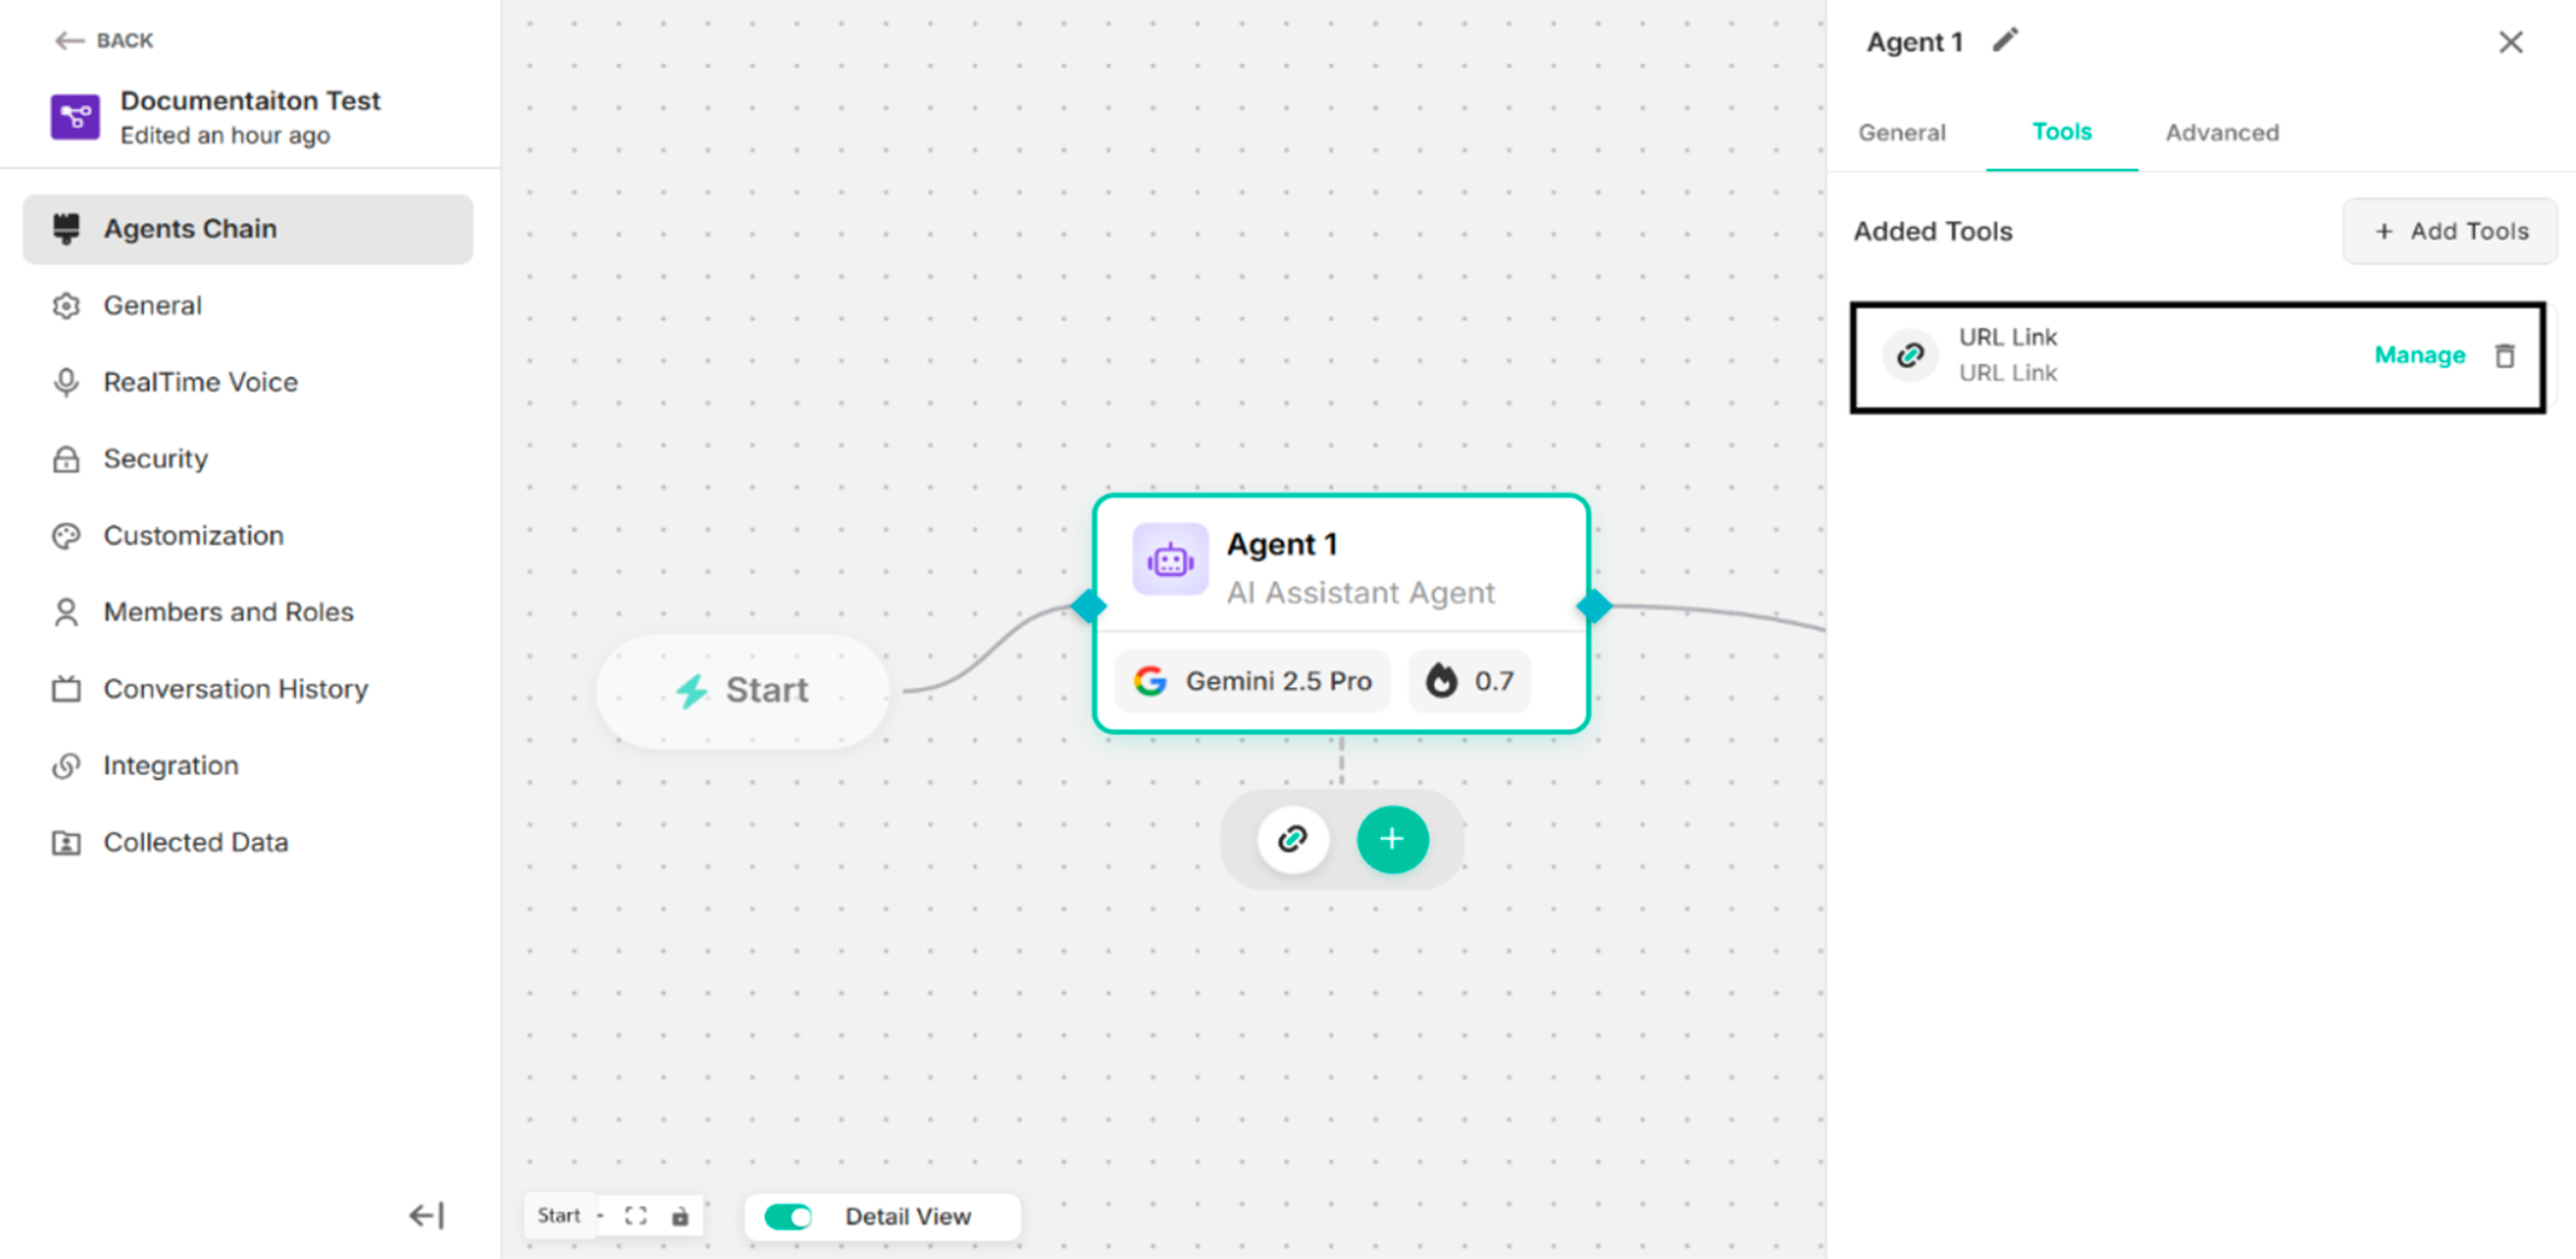2576x1259 pixels.
Task: Select the link tool icon below Agent 1 node
Action: coord(1292,839)
